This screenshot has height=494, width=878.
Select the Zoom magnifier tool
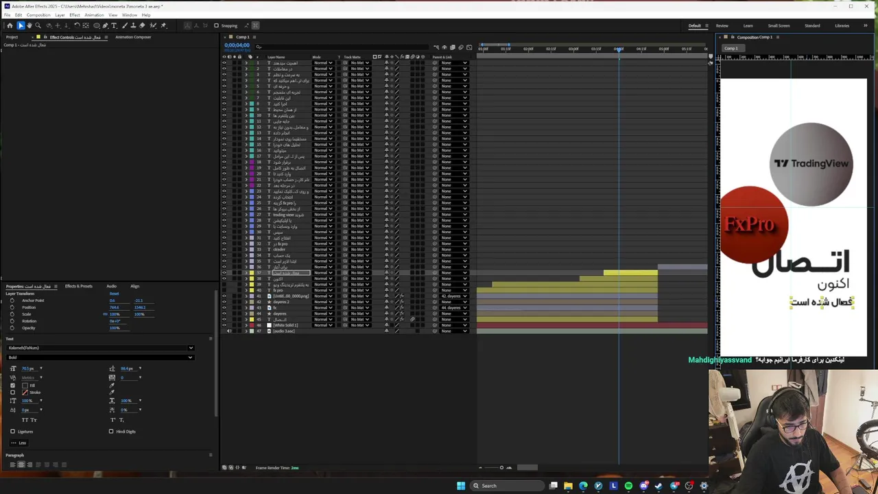[x=38, y=25]
